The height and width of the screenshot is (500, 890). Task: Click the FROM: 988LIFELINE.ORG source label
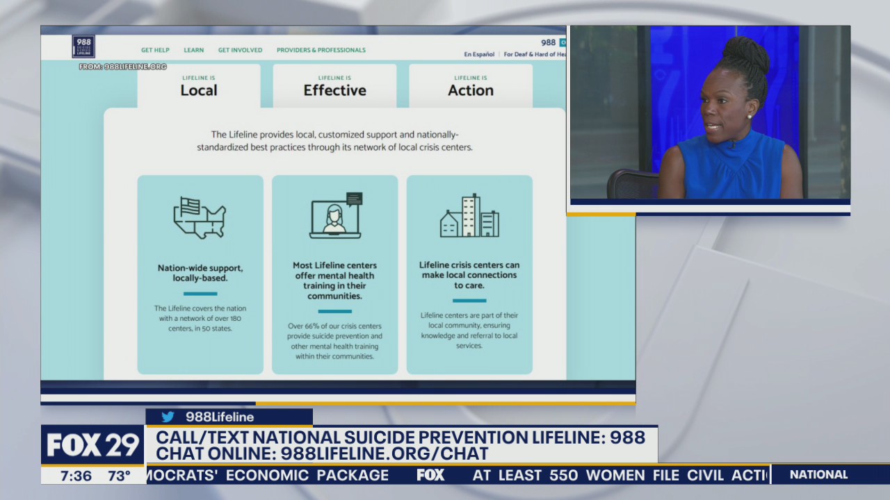123,67
